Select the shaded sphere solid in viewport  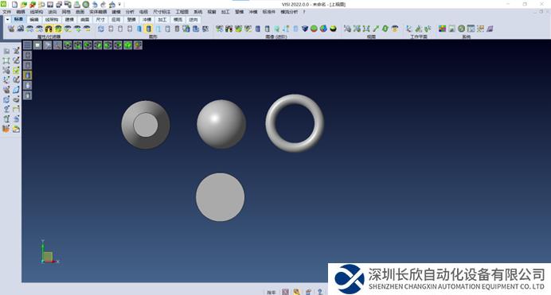pos(221,124)
